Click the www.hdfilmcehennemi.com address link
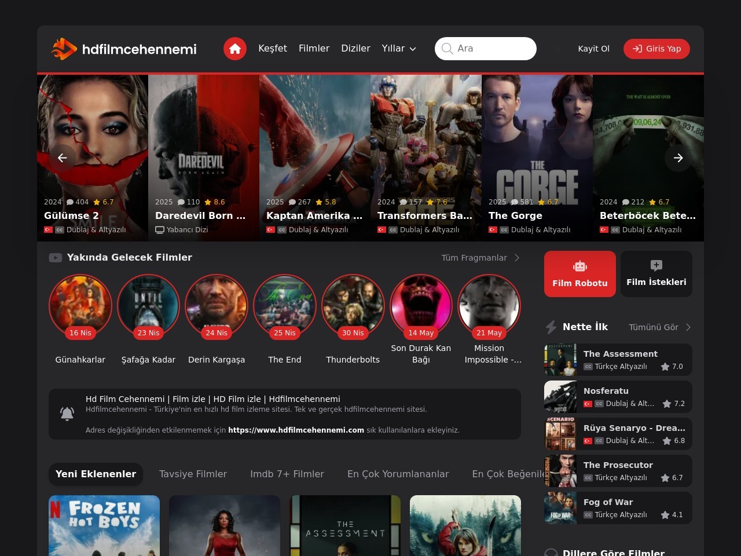This screenshot has width=741, height=556. [x=296, y=430]
